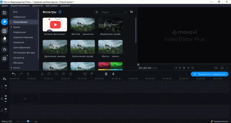
Task: Open the Просмотр menu
Action: coord(38,6)
